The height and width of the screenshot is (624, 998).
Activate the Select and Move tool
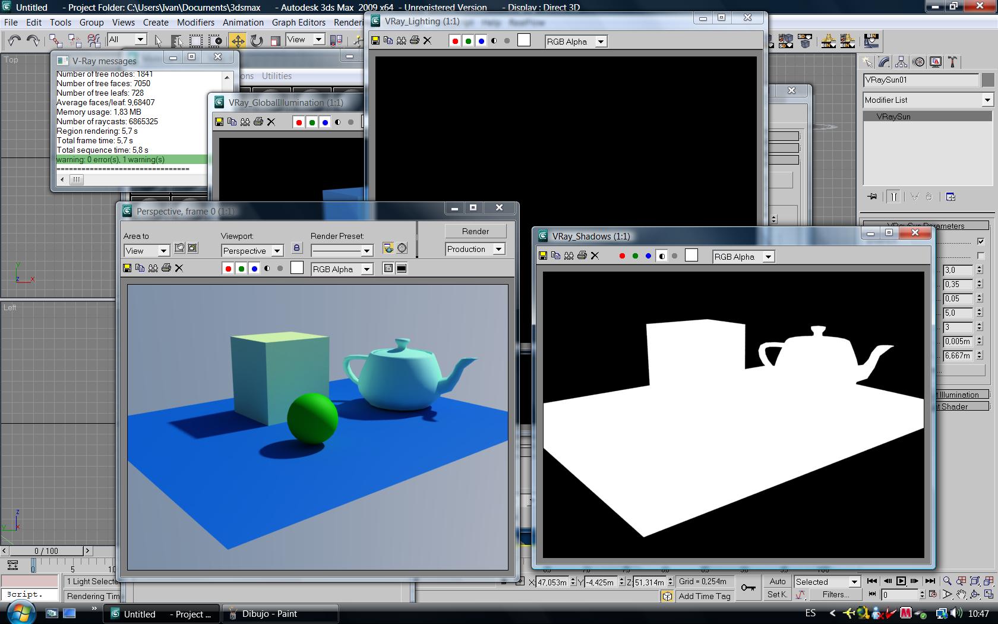pyautogui.click(x=238, y=40)
